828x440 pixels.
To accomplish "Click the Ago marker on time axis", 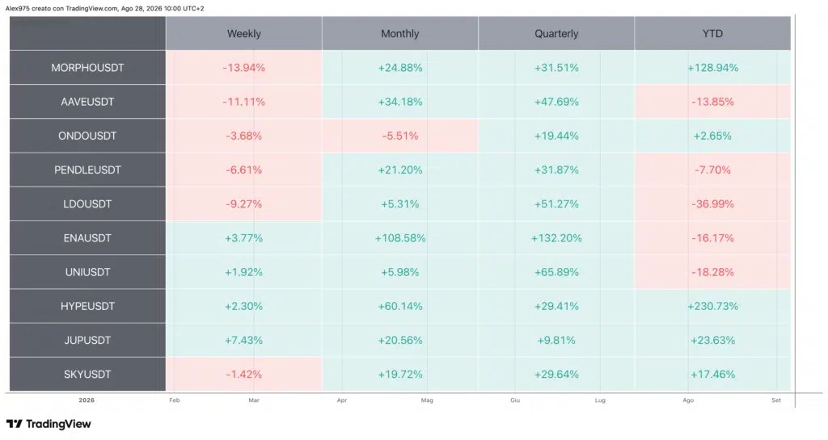I will click(688, 400).
